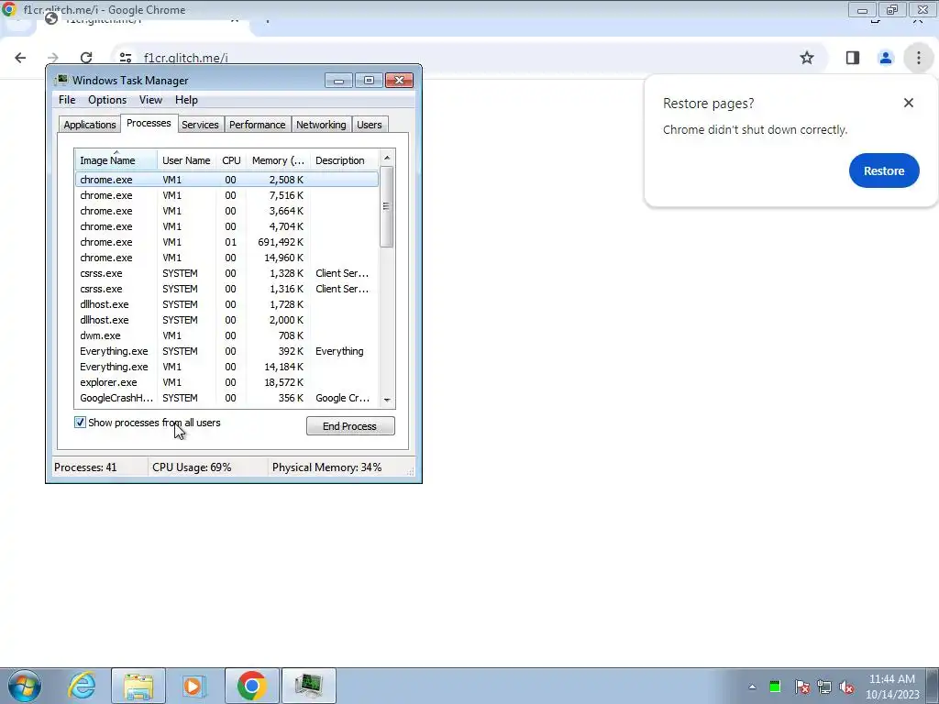939x704 pixels.
Task: Dismiss the Restore pages popup
Action: [x=909, y=103]
